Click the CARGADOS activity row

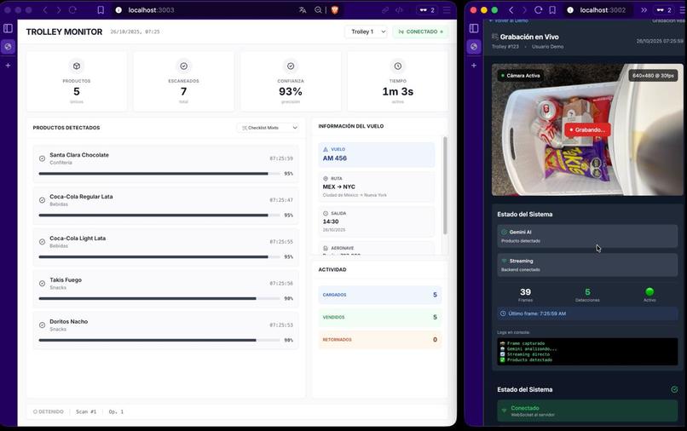pos(380,295)
